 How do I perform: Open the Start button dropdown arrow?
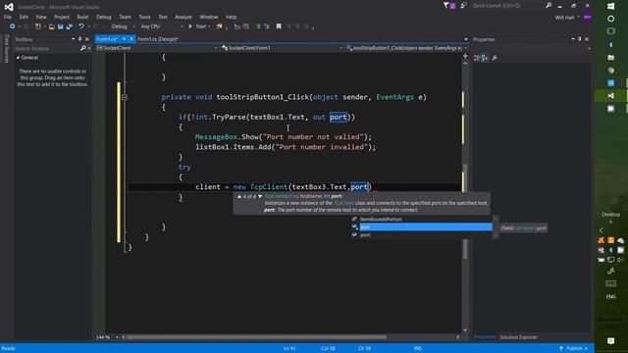(209, 26)
